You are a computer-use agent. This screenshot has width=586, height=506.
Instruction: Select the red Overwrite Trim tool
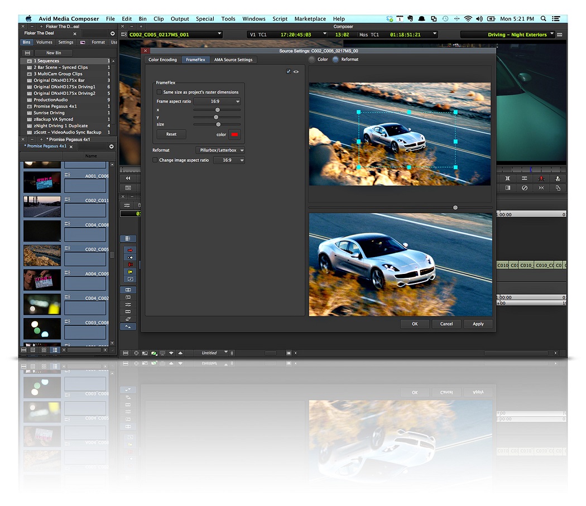click(130, 264)
